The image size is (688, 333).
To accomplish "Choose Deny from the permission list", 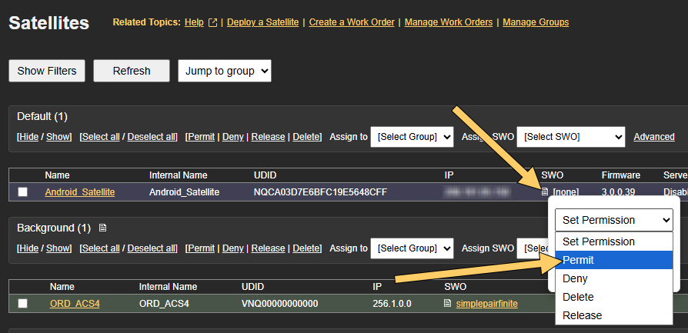I will (x=575, y=278).
